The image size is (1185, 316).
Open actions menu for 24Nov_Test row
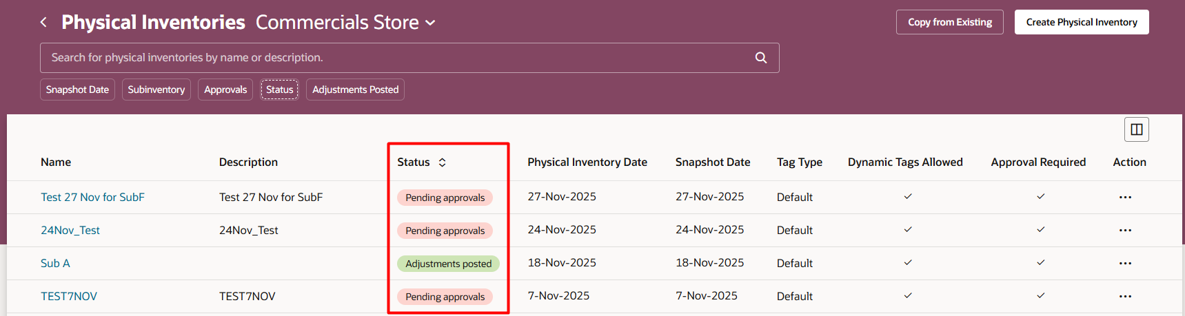coord(1125,230)
